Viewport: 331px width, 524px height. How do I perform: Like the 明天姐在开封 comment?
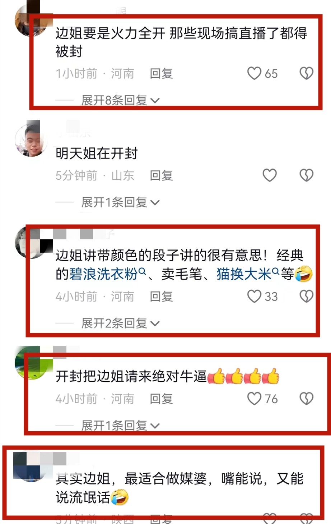(270, 175)
